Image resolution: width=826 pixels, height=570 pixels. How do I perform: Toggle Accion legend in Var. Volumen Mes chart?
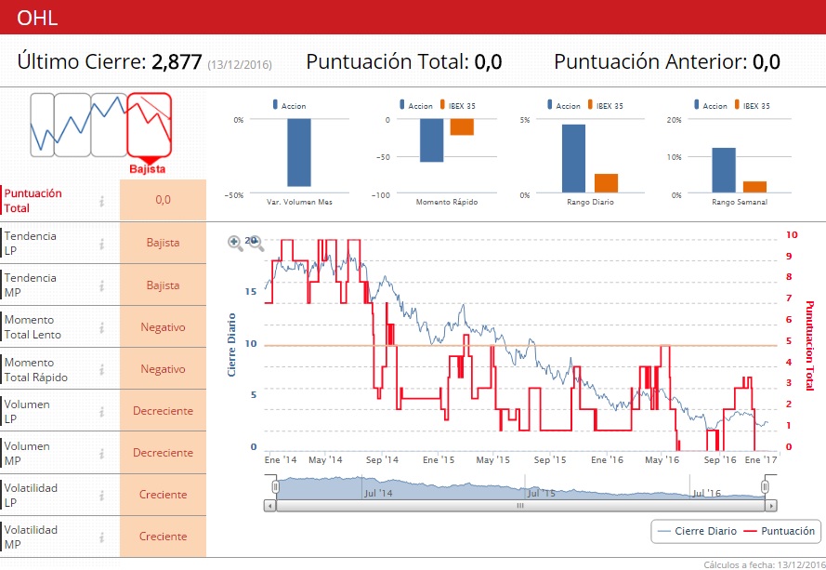[x=289, y=105]
